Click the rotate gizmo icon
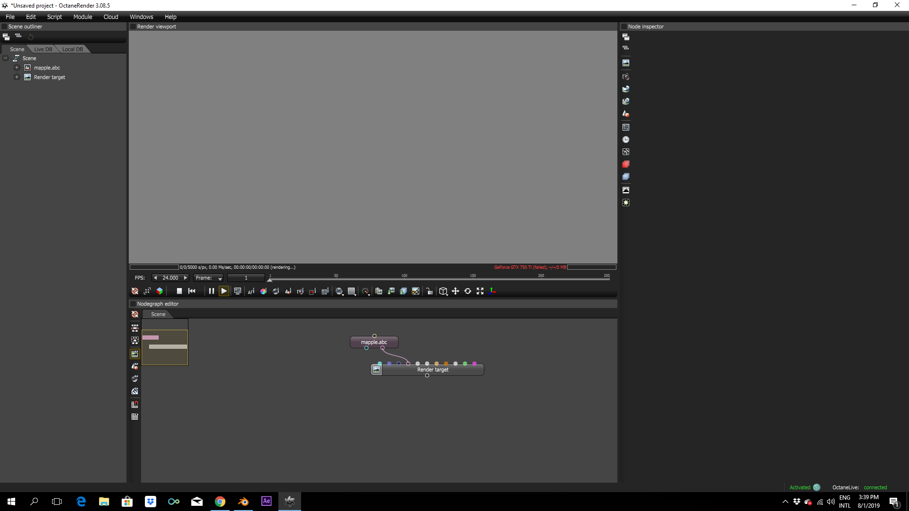 [x=468, y=291]
